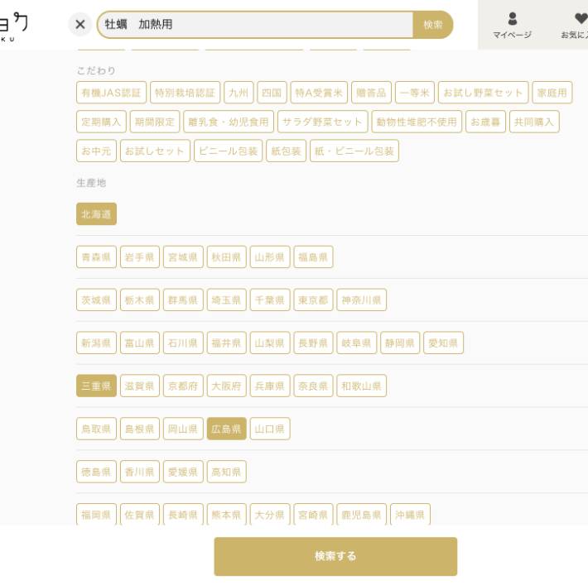This screenshot has height=585, width=588.
Task: Select the 一等米 tag
Action: coord(415,93)
